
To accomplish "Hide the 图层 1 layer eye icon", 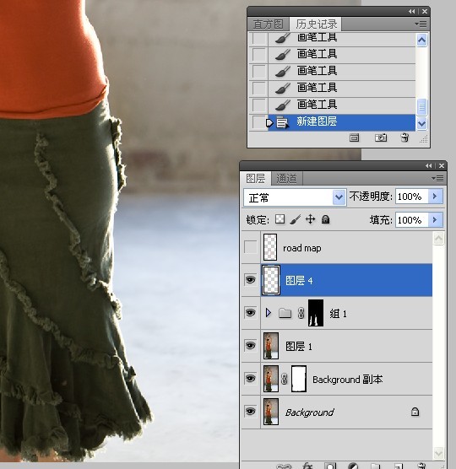I will point(250,346).
